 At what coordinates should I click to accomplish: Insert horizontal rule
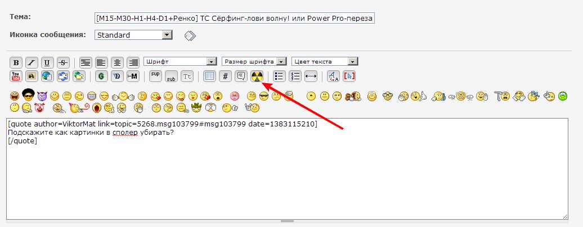[x=311, y=76]
